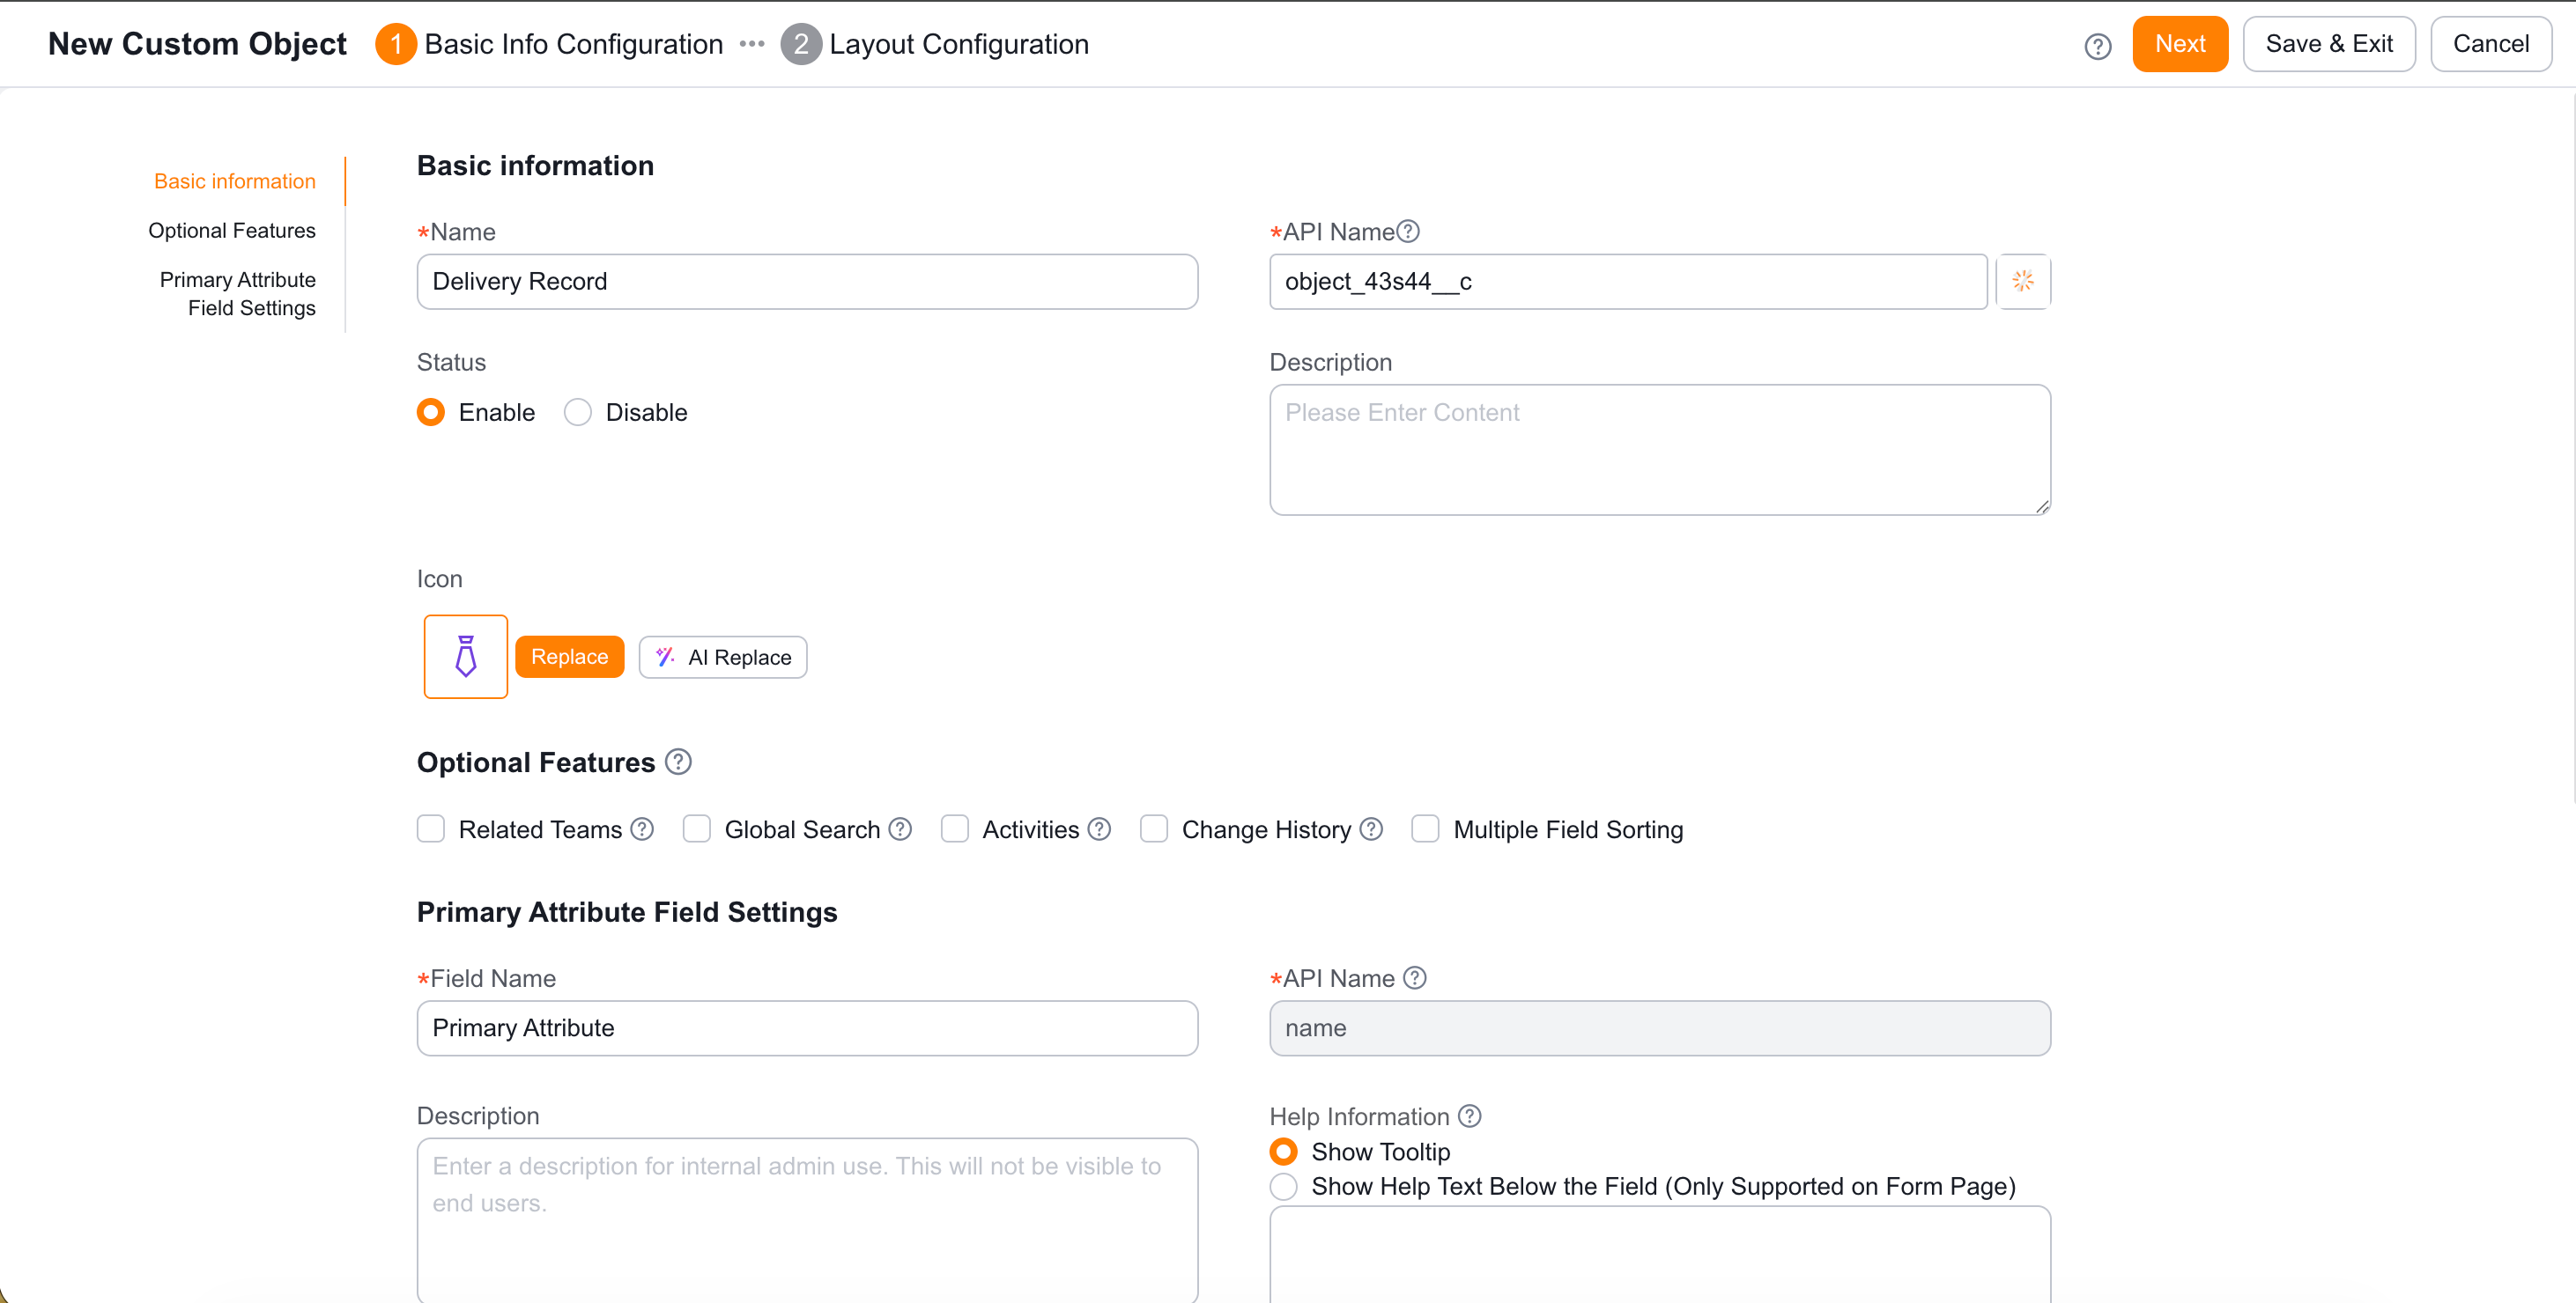Click the API Name field object_43s44__c
The width and height of the screenshot is (2576, 1303).
tap(1628, 282)
